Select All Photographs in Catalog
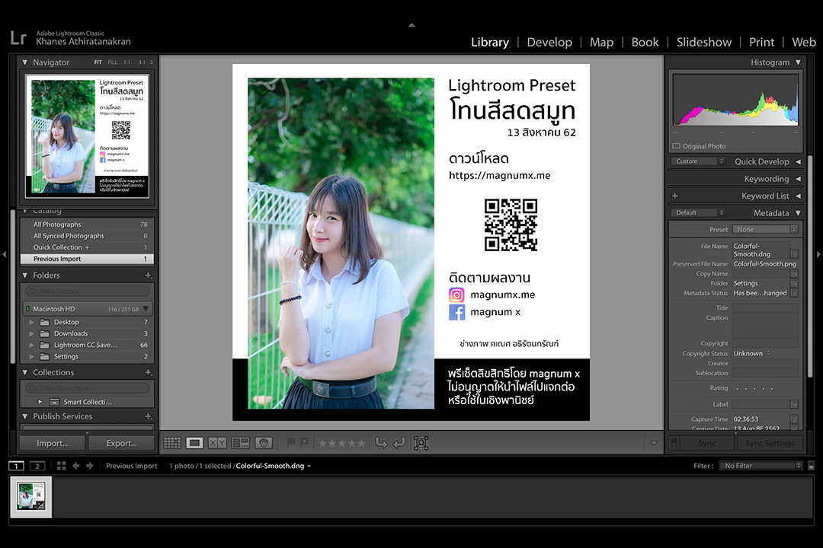 pyautogui.click(x=87, y=225)
